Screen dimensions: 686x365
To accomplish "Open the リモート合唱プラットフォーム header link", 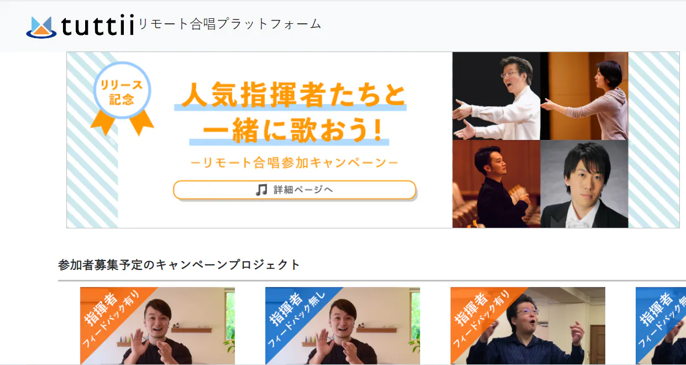I will point(229,24).
